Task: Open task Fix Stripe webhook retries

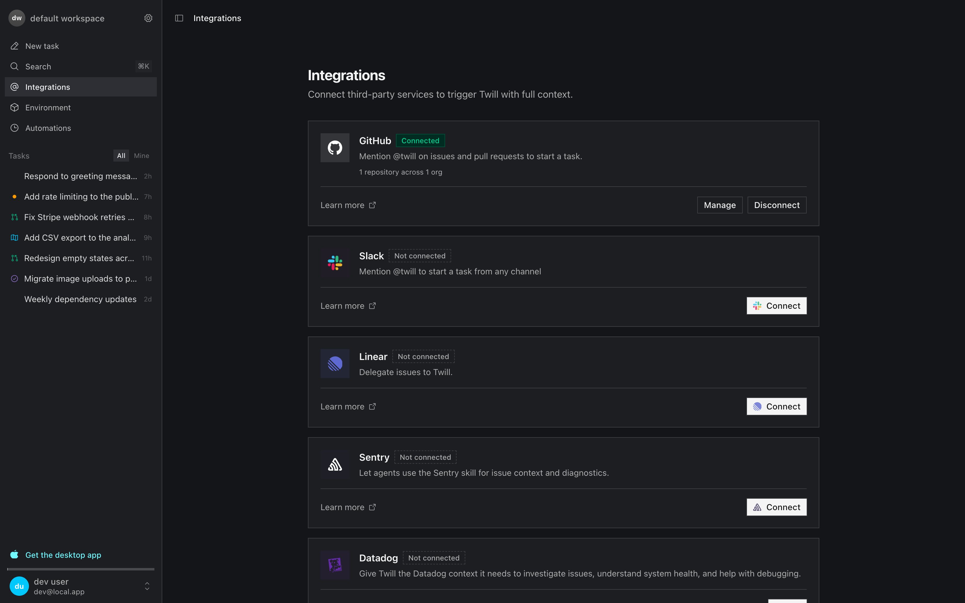Action: pyautogui.click(x=81, y=217)
